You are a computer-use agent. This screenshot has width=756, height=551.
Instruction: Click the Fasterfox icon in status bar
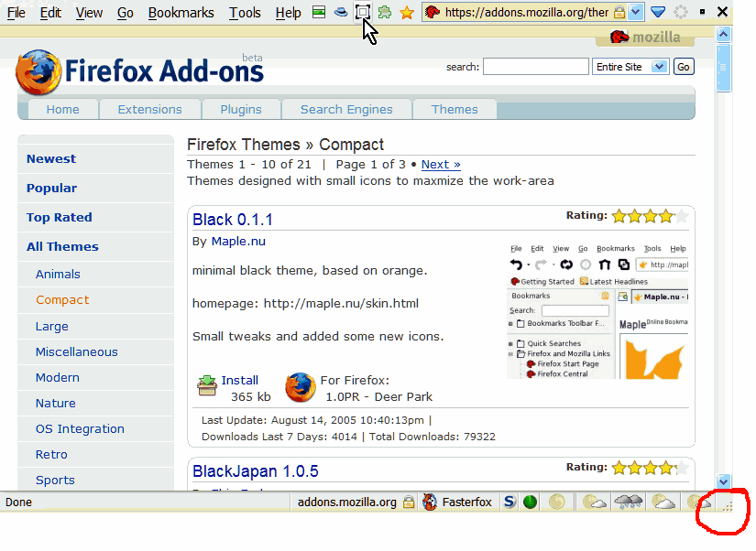429,502
